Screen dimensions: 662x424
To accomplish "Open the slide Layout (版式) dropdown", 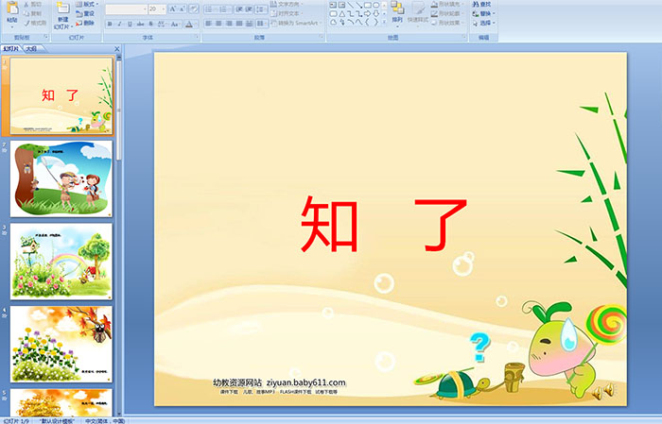I will click(x=87, y=4).
